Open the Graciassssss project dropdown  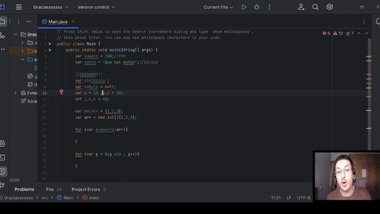(x=50, y=7)
